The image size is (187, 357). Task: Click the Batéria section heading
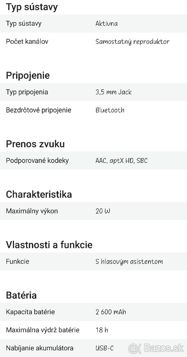[21, 295]
